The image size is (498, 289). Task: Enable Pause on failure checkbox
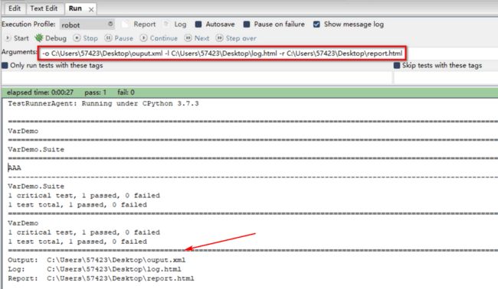coord(247,24)
